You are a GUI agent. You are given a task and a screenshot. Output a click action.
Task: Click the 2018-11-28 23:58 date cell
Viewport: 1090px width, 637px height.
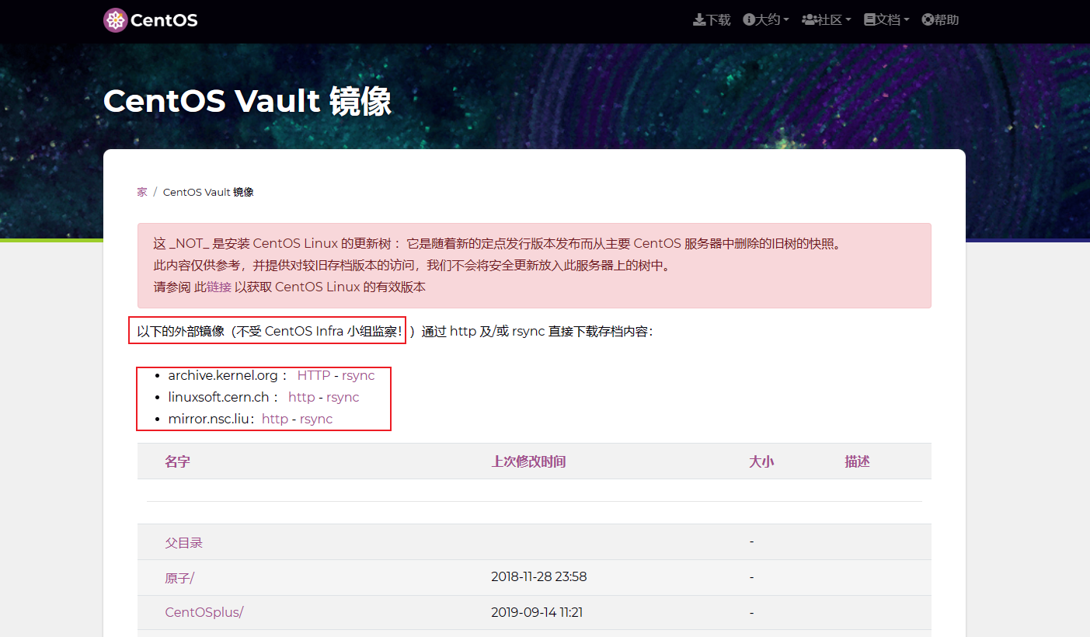click(538, 576)
